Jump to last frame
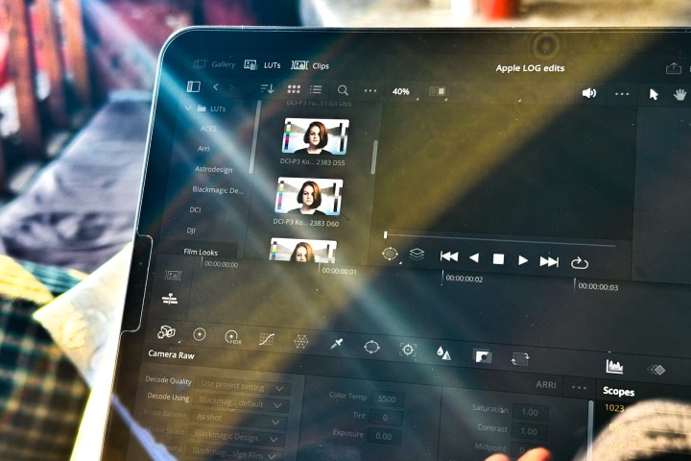This screenshot has height=461, width=691. [549, 261]
